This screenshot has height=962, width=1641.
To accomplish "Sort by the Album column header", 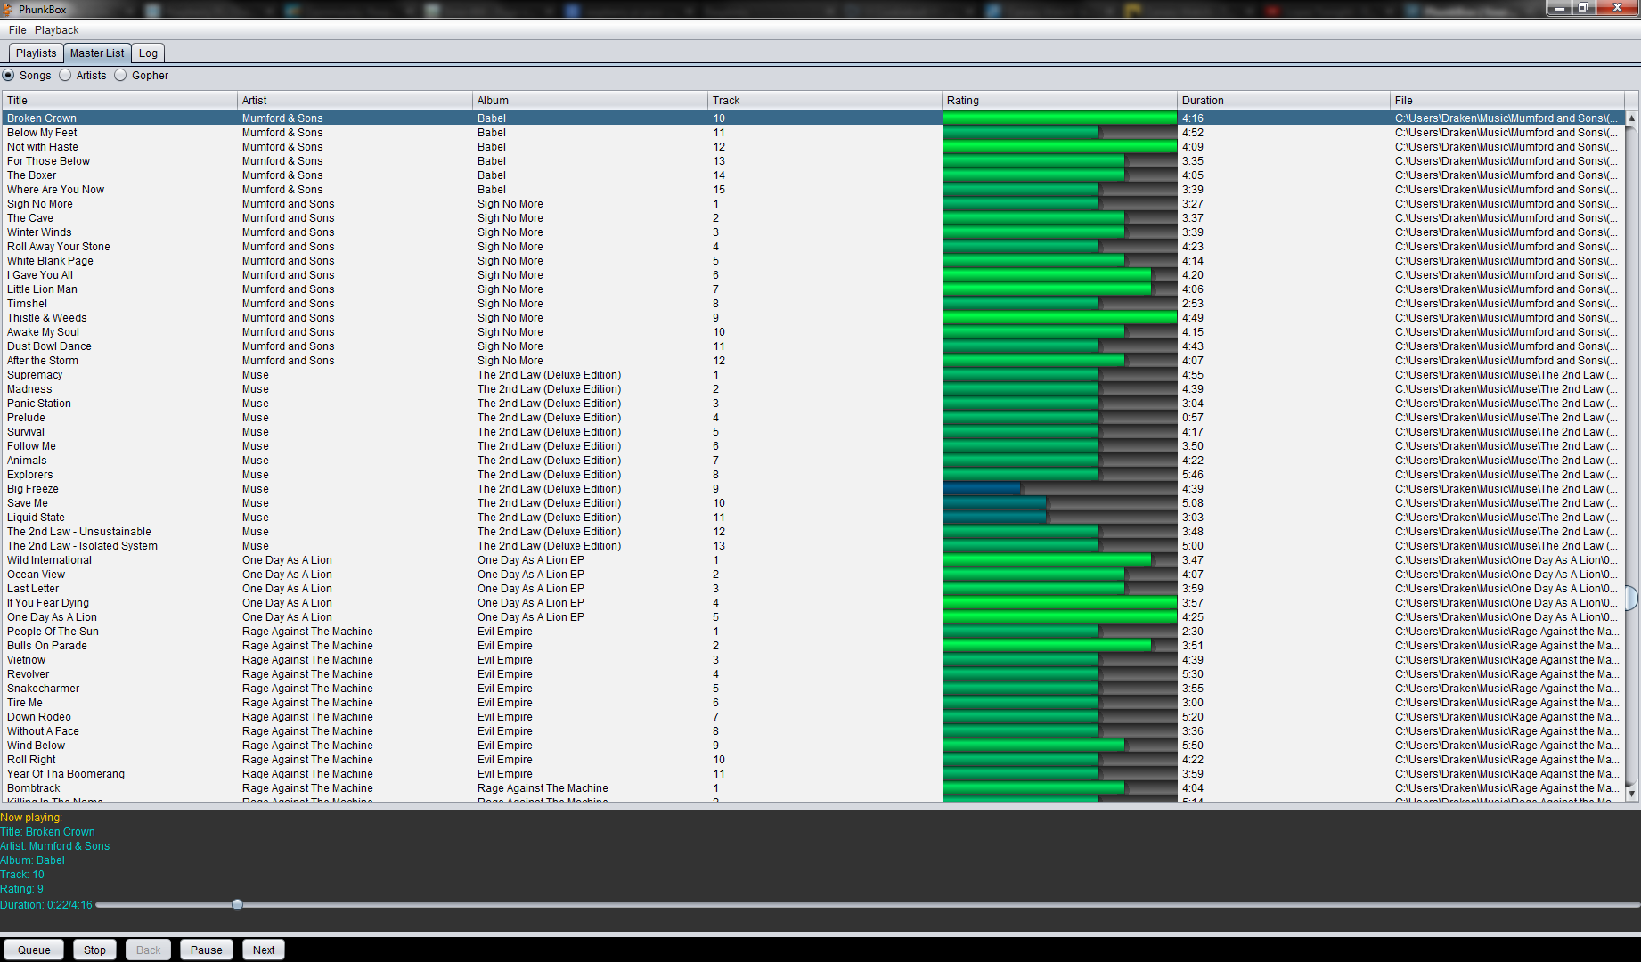I will pyautogui.click(x=590, y=101).
